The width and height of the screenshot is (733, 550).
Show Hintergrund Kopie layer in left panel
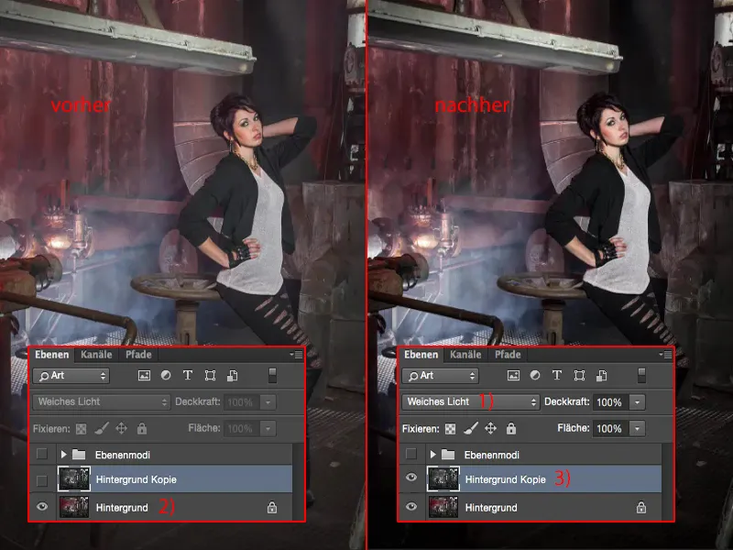point(42,480)
